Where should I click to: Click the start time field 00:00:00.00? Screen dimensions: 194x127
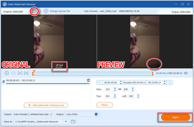(111, 83)
